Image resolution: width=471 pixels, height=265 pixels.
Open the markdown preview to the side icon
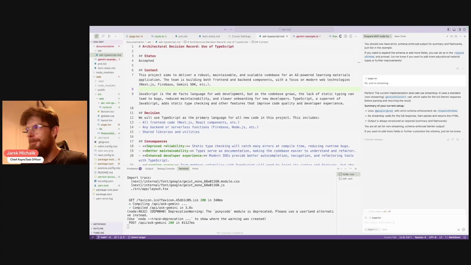tap(345, 36)
